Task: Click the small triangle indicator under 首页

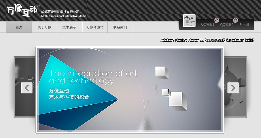Action: point(19,31)
